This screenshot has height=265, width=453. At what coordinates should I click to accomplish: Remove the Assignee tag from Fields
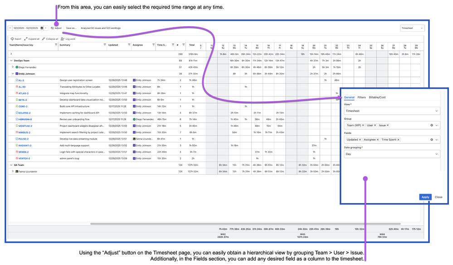378,140
